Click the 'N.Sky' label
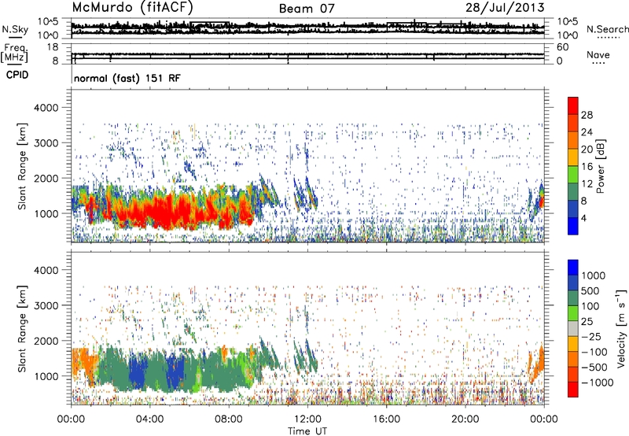The image size is (629, 436). [15, 29]
